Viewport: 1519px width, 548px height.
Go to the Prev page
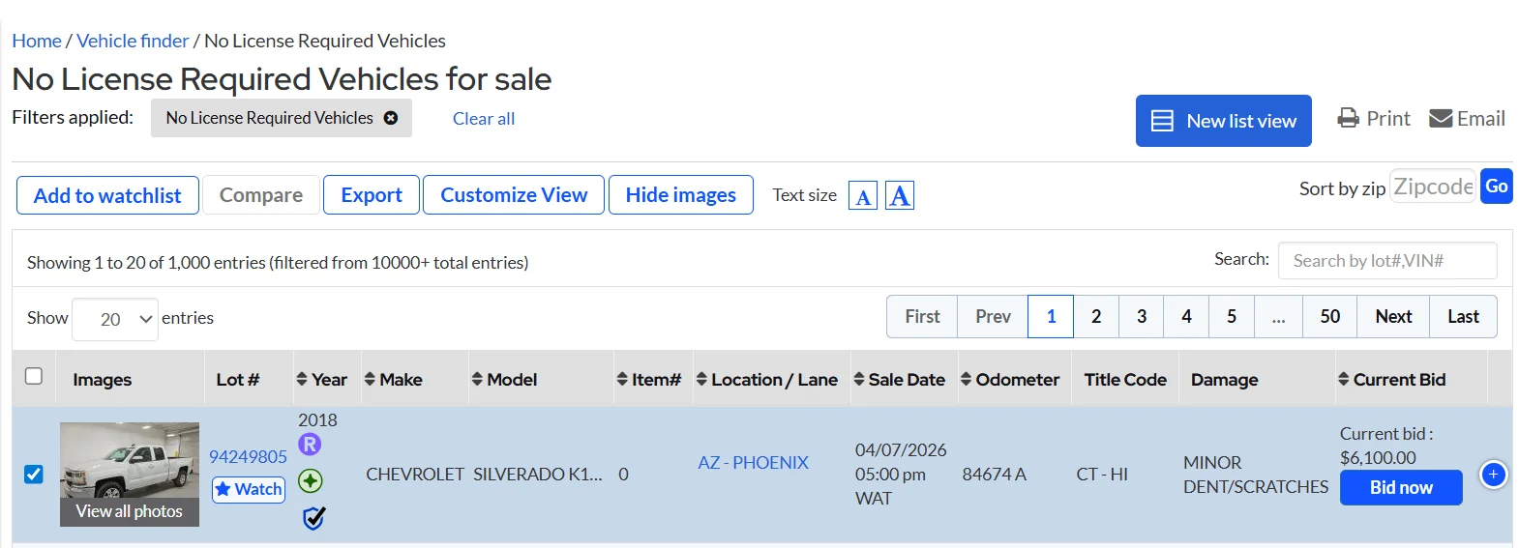(x=993, y=316)
